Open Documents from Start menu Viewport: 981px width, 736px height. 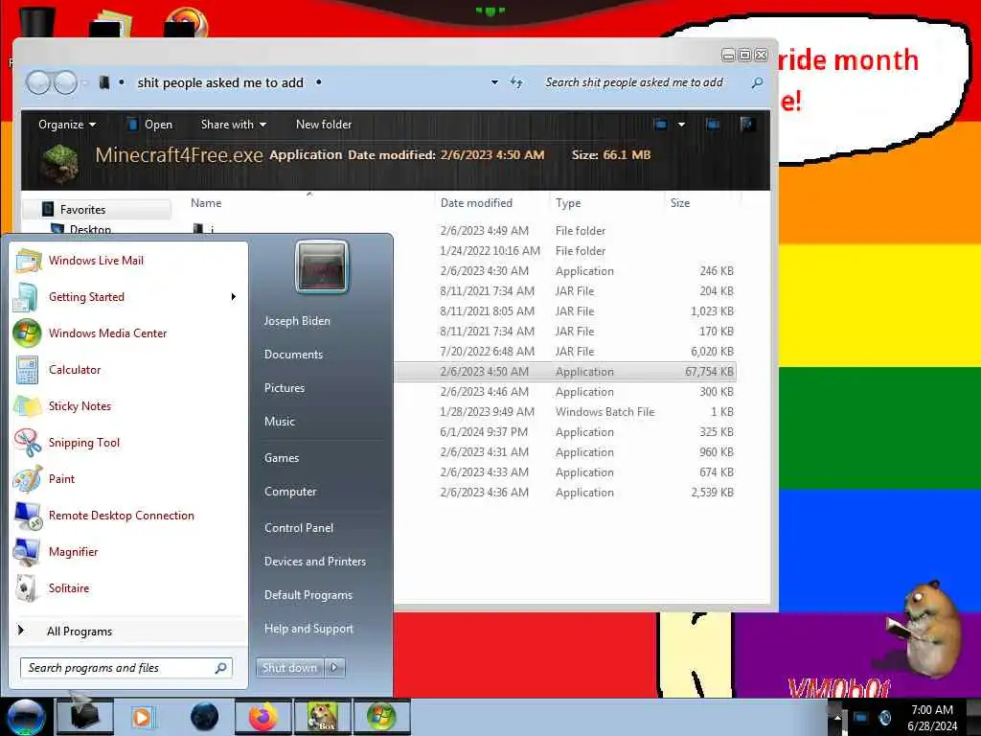click(293, 355)
